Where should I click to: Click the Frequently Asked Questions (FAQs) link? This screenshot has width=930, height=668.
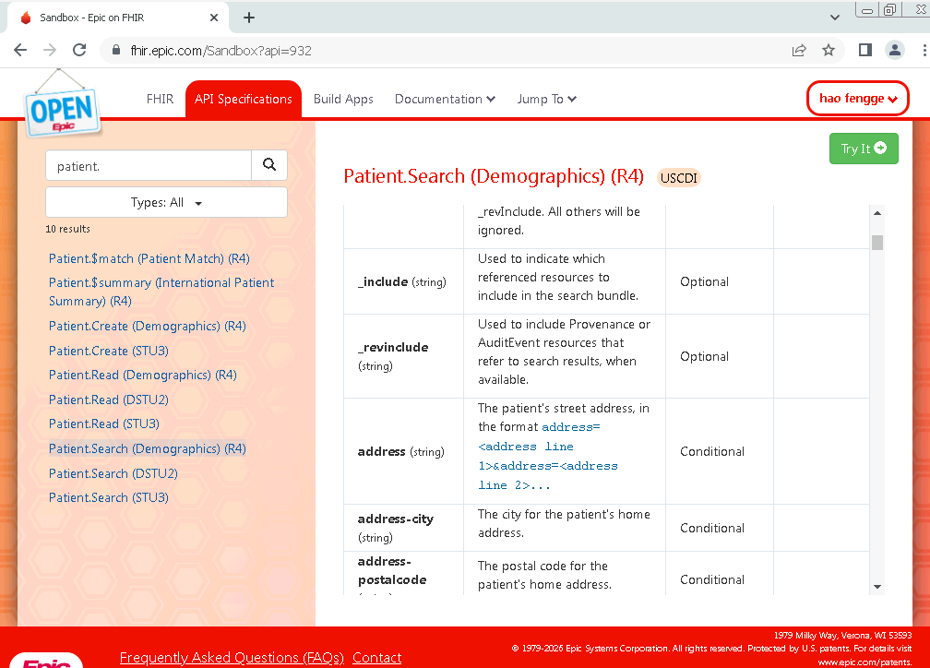232,657
